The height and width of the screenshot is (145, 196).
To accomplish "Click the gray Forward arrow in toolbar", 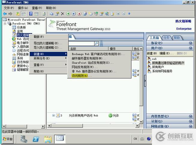I will click(10, 14).
